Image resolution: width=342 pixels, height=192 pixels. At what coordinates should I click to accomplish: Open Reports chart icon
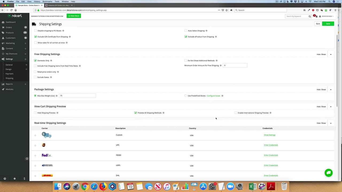point(3,84)
